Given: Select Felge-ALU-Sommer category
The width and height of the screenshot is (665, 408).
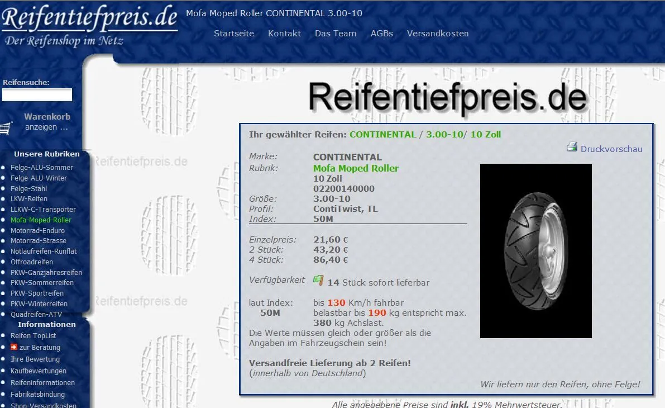Looking at the screenshot, I should 41,167.
